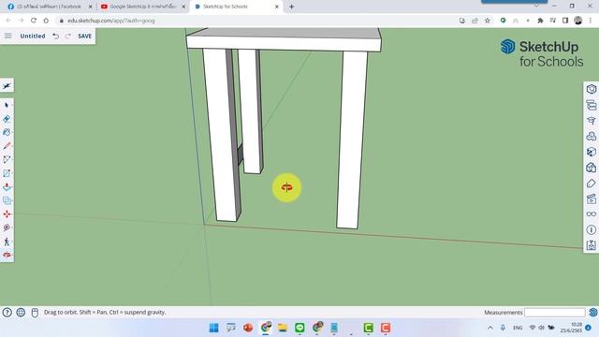The image size is (599, 337).
Task: Select the Walk tool
Action: 7,242
